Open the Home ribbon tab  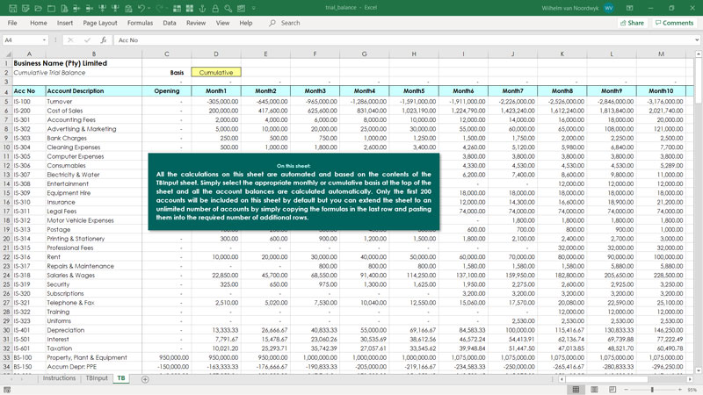[38, 23]
